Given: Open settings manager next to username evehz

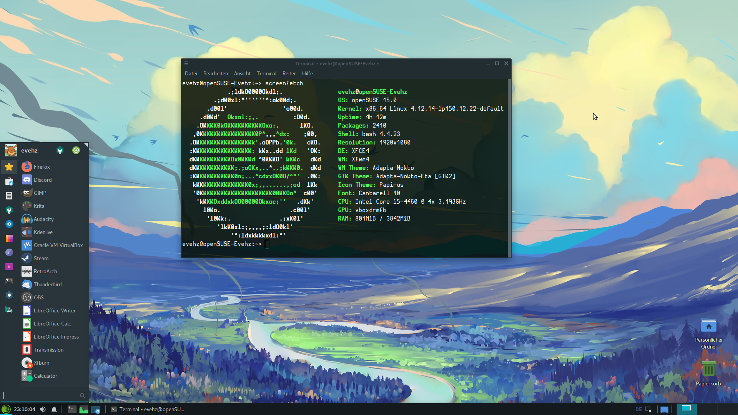Looking at the screenshot, I should pyautogui.click(x=60, y=150).
